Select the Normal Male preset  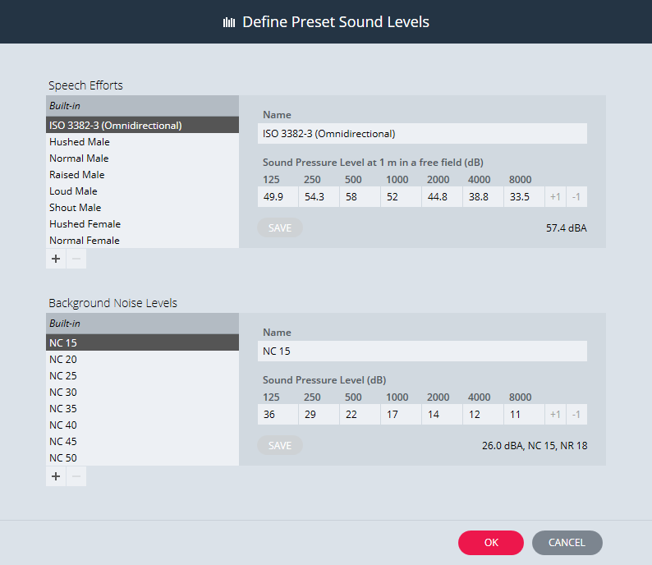pyautogui.click(x=142, y=158)
